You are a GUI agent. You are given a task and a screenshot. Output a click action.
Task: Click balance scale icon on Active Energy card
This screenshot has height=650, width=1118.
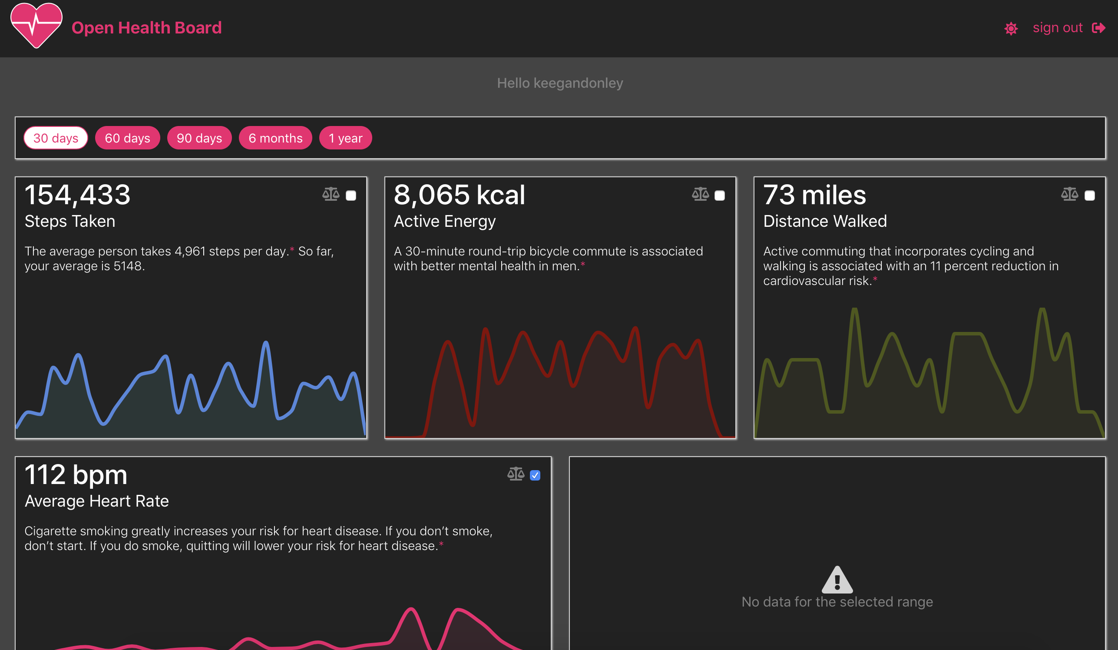point(700,194)
